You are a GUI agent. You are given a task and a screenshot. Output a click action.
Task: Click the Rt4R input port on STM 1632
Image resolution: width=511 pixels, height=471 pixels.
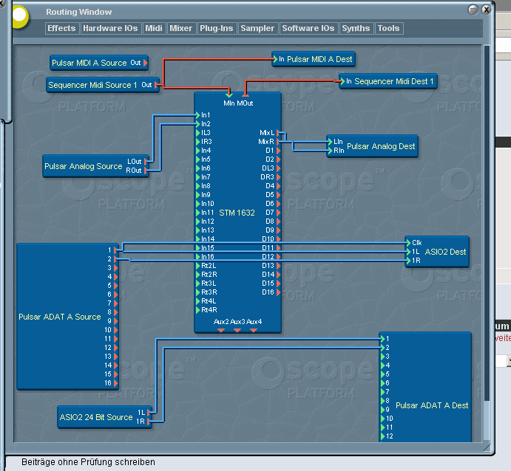197,309
